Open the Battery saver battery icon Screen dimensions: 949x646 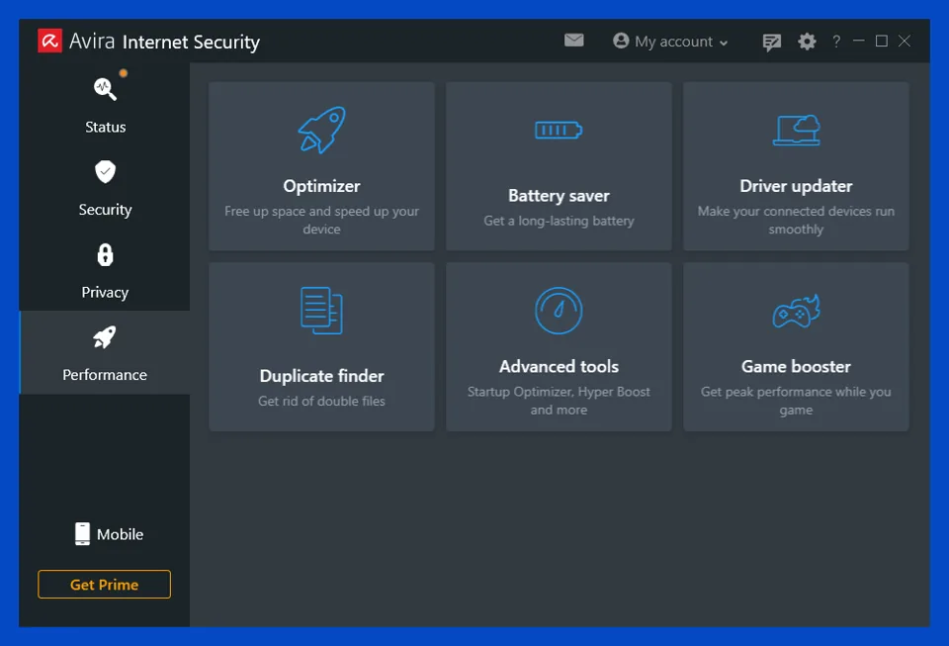pos(559,130)
